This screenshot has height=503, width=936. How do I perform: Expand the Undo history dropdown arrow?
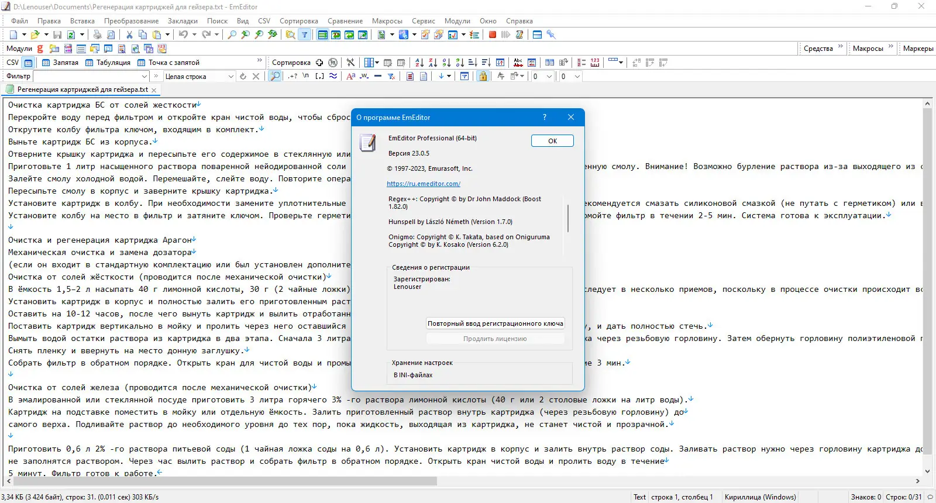tap(194, 35)
